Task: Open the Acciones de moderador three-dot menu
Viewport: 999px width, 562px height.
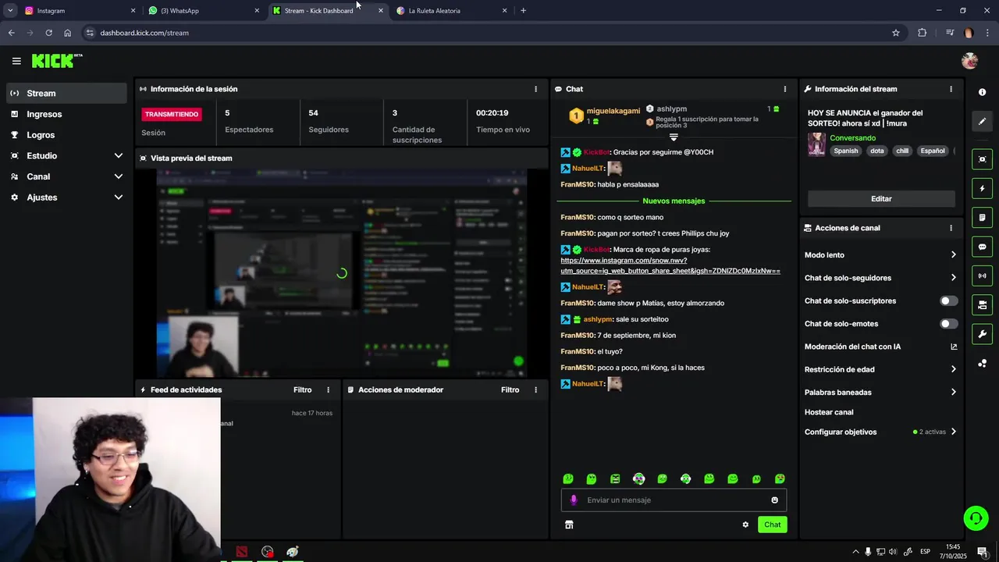Action: pos(535,389)
